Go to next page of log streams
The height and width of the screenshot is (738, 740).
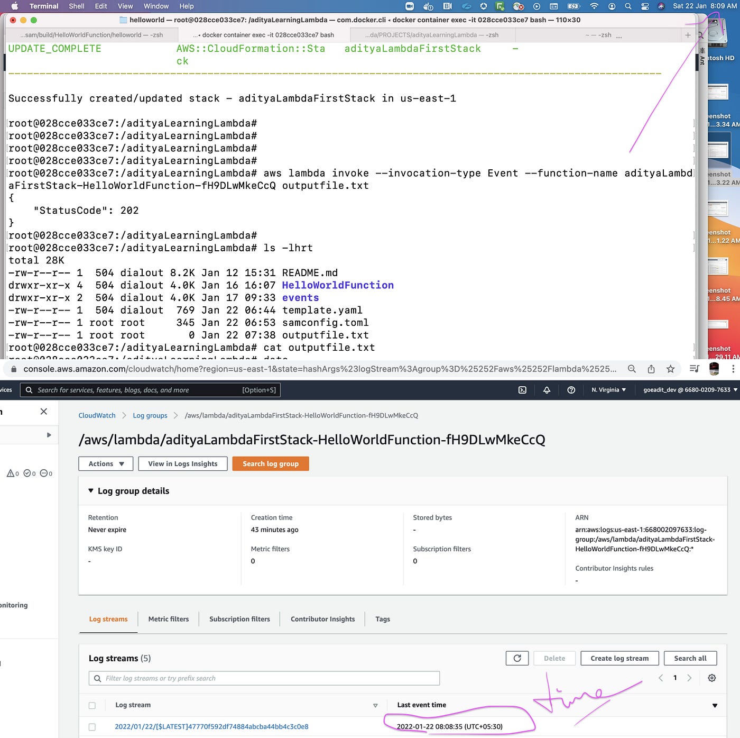(x=689, y=678)
